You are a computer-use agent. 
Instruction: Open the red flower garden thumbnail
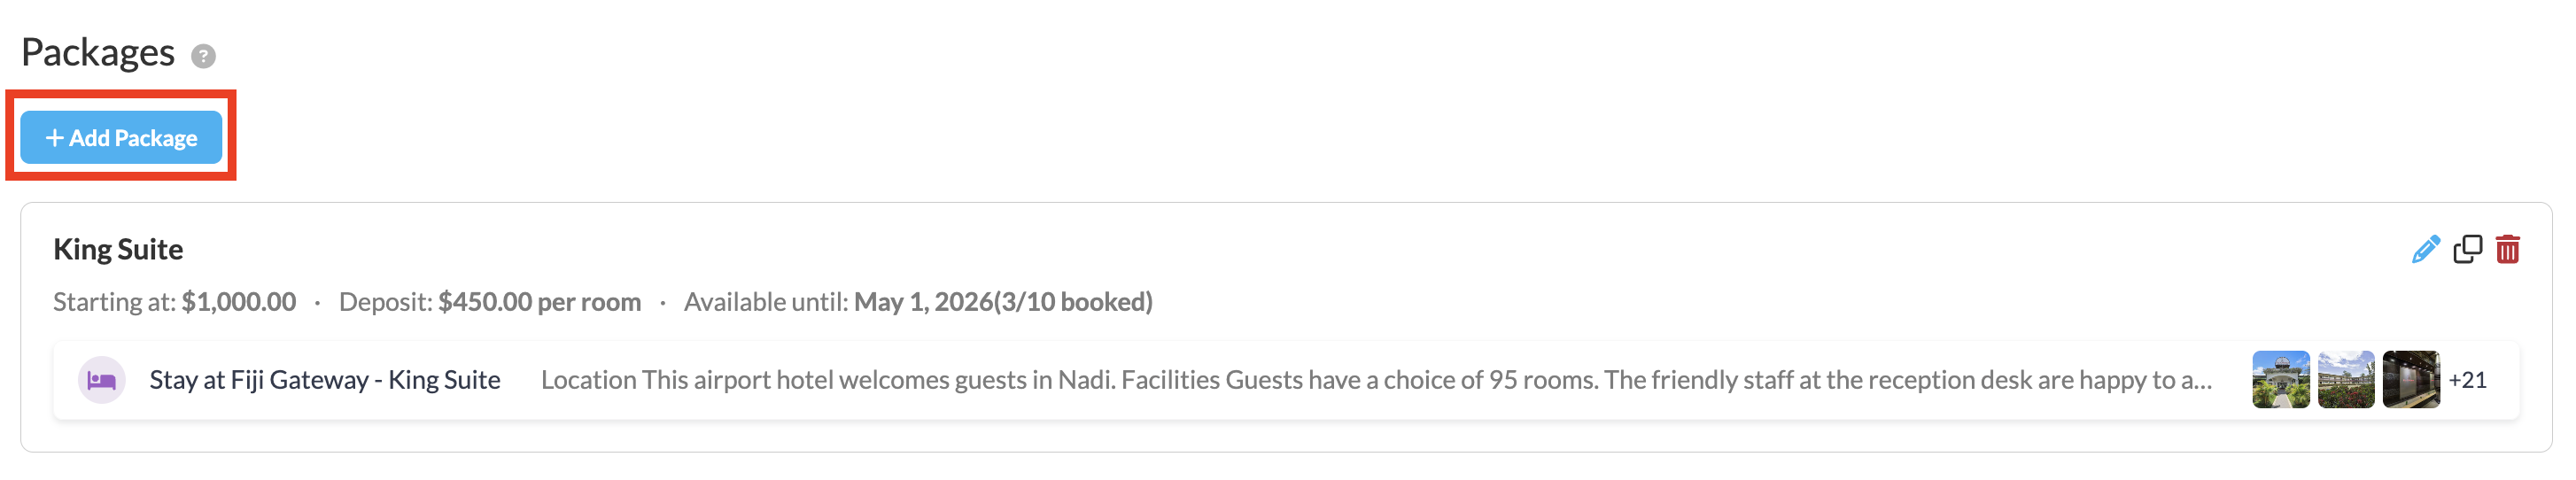(2345, 380)
